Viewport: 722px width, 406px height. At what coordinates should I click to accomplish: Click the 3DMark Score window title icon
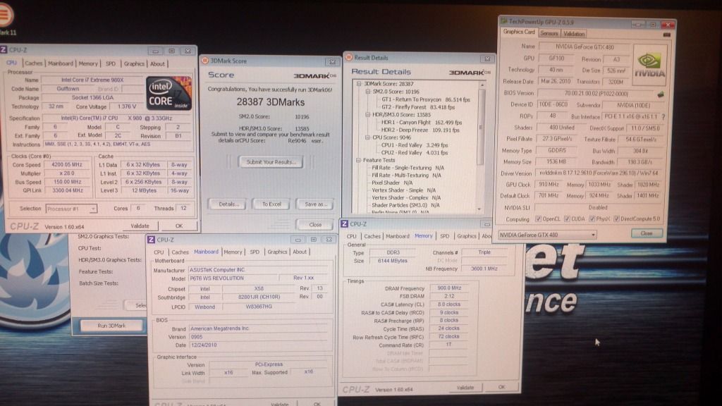coord(205,61)
